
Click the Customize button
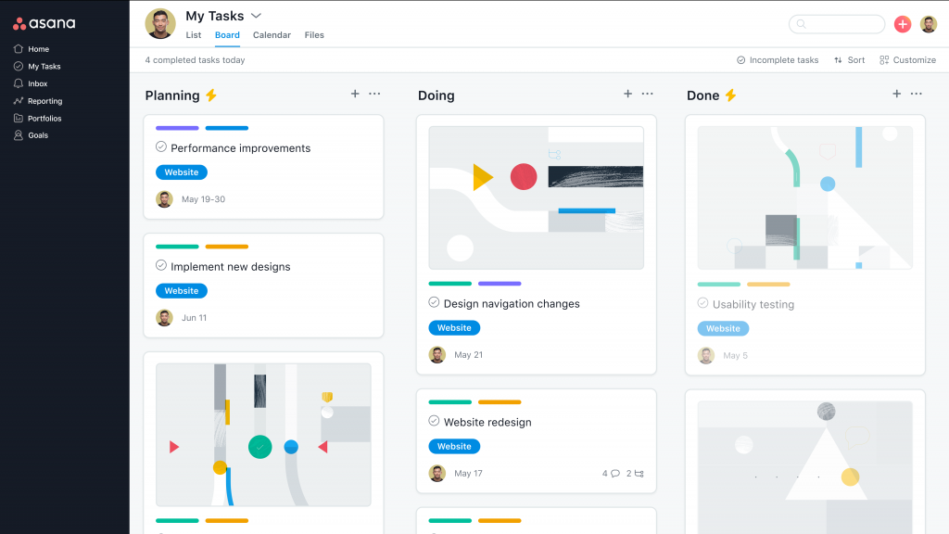pos(907,60)
